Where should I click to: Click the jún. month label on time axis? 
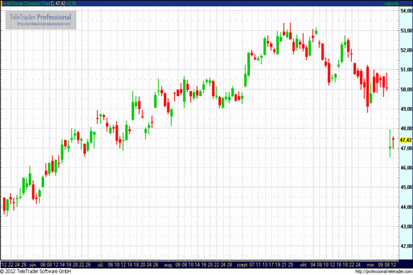pyautogui.click(x=33, y=265)
